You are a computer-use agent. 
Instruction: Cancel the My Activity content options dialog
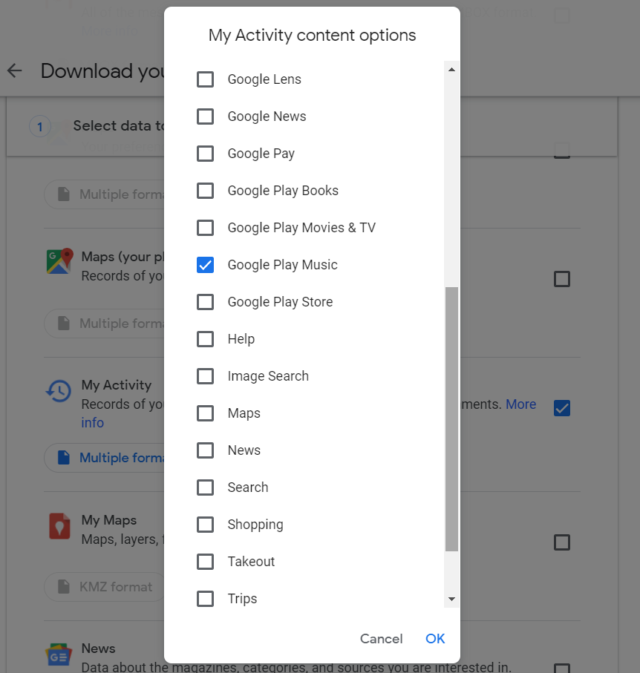(381, 639)
